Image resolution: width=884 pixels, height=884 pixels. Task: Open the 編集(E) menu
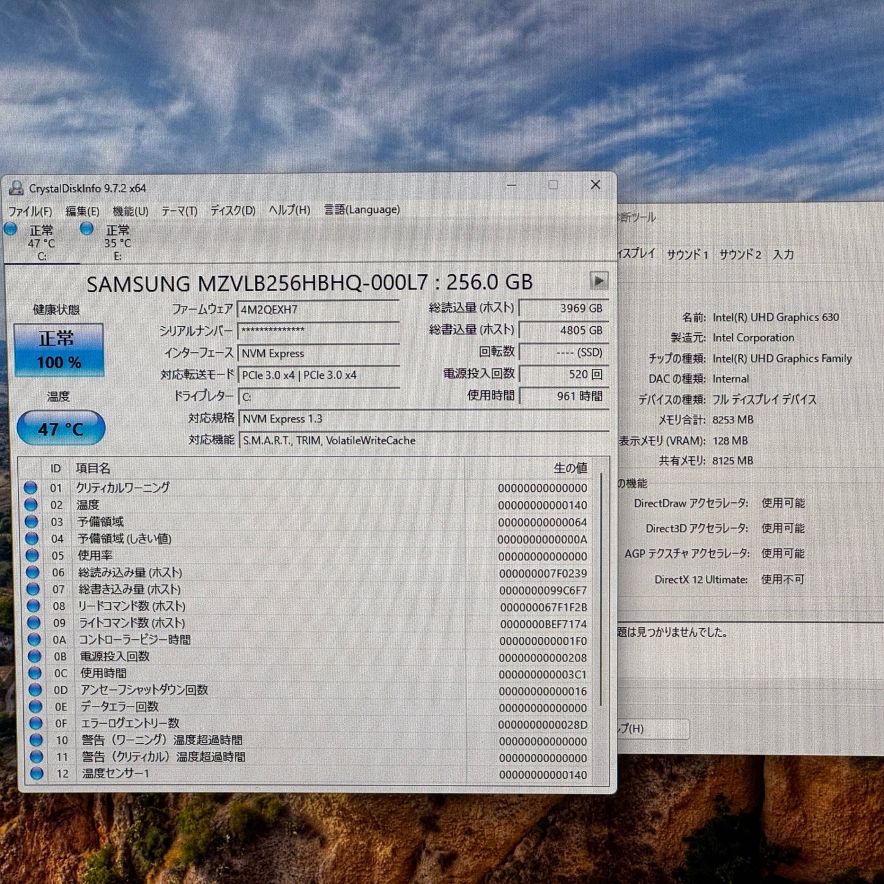click(82, 211)
